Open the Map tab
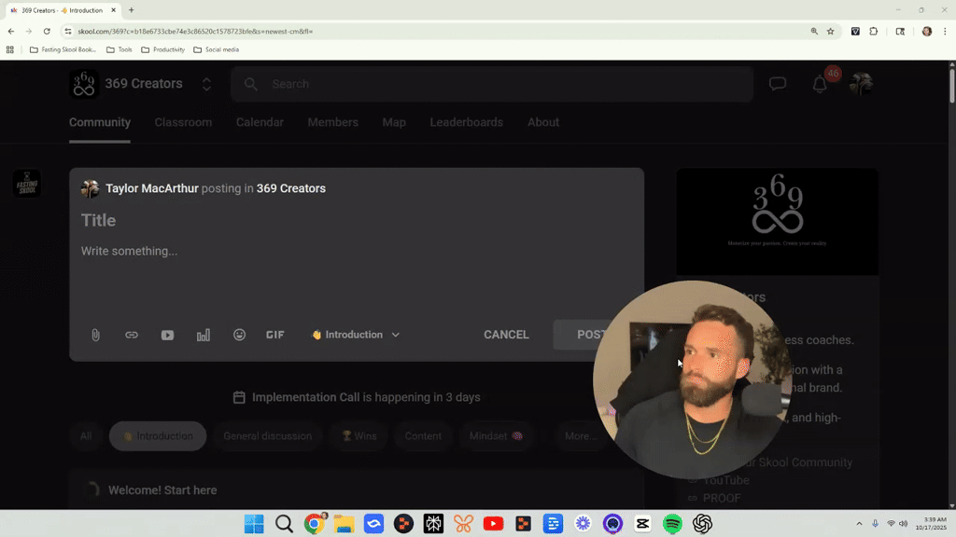The height and width of the screenshot is (537, 956). (394, 122)
